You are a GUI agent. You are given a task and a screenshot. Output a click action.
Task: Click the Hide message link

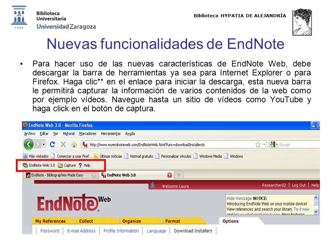pos(239,198)
